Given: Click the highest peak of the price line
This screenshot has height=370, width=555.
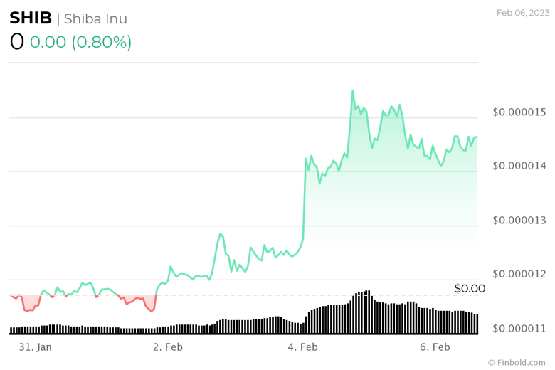Looking at the screenshot, I should pyautogui.click(x=352, y=91).
